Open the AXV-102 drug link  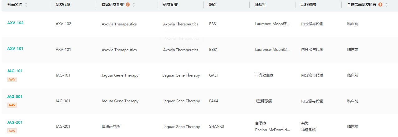(x=15, y=23)
